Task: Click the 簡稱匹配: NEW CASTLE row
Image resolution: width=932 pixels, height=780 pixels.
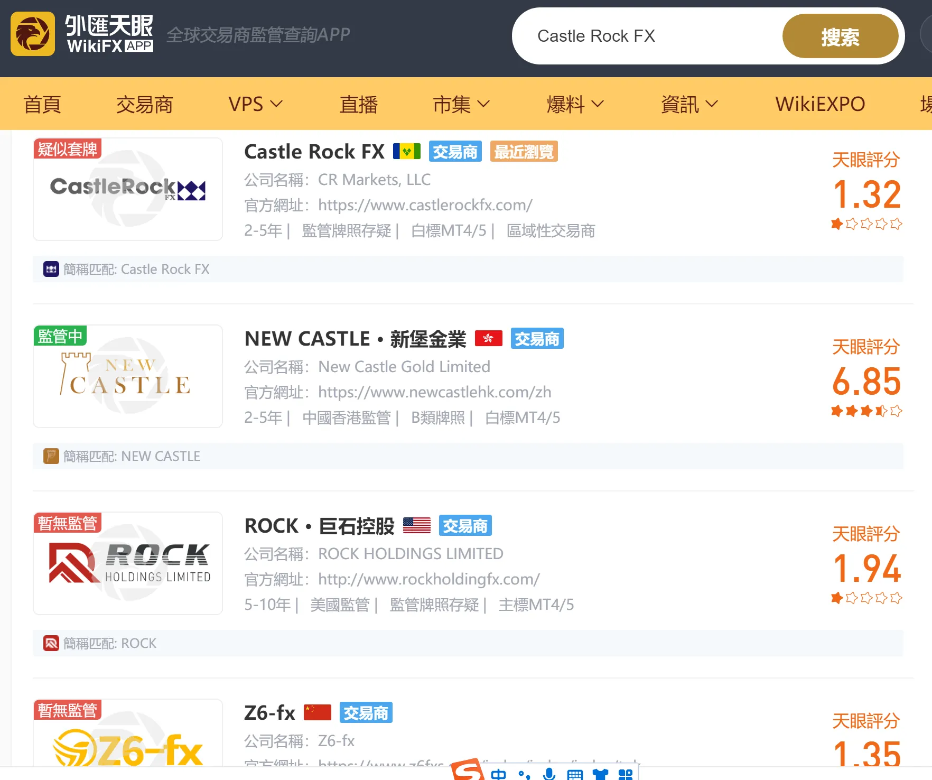Action: (468, 456)
